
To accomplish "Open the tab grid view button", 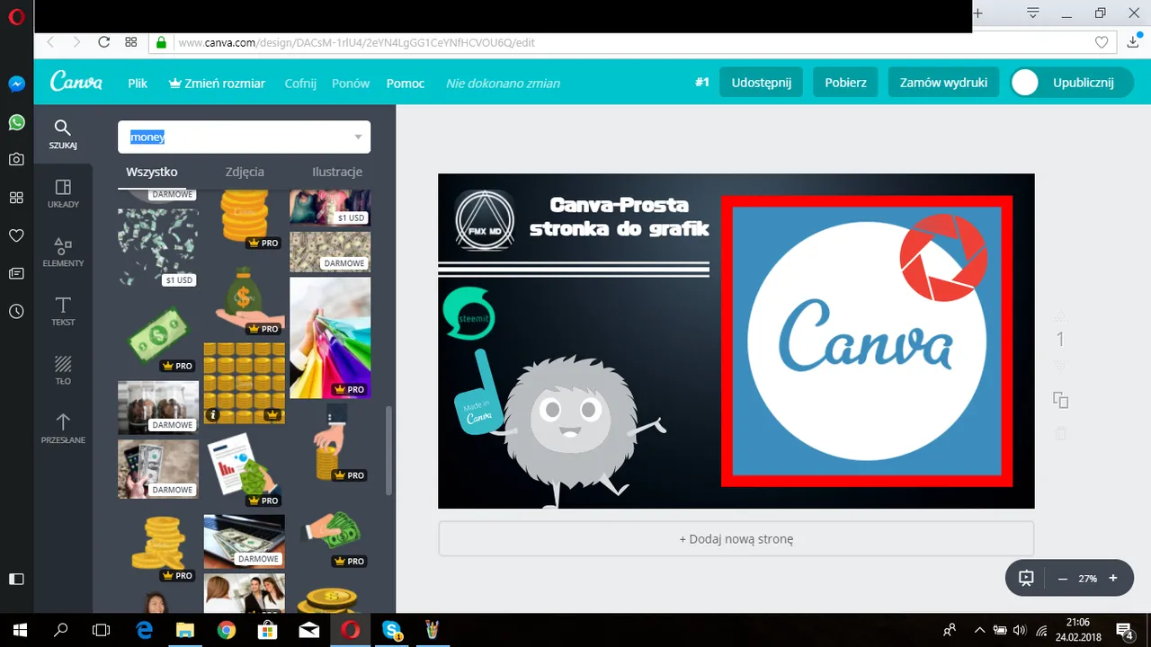I will click(131, 42).
